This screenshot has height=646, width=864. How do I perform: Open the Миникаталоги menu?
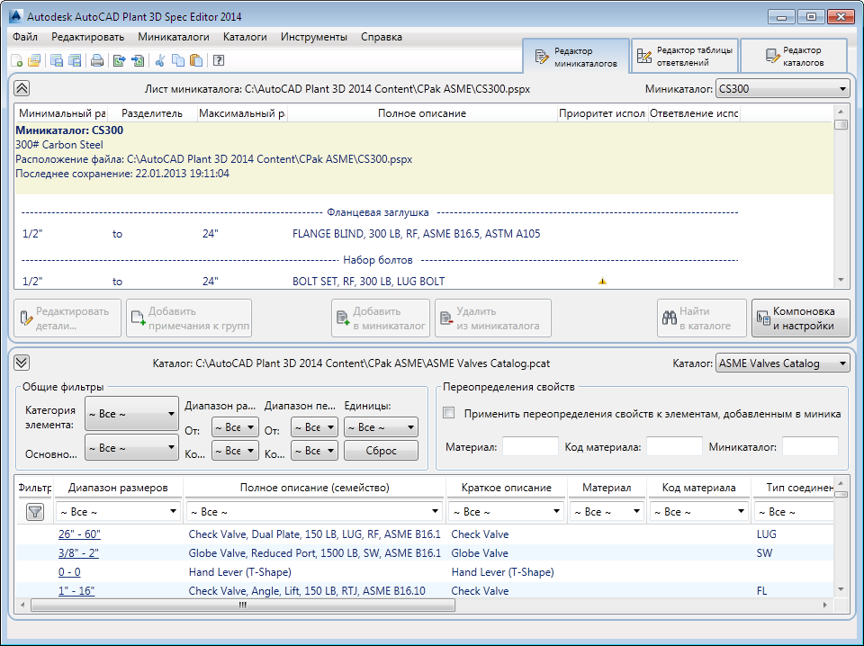tap(174, 37)
